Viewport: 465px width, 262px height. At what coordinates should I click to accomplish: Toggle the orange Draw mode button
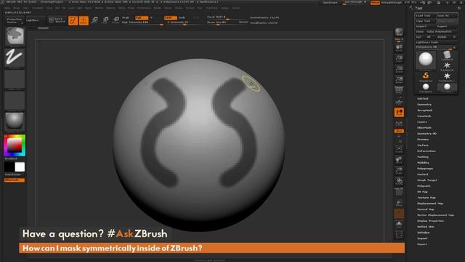pos(84,20)
